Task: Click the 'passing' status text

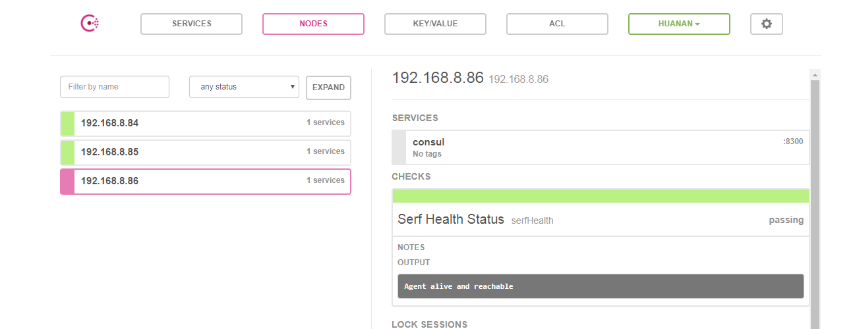Action: (786, 220)
